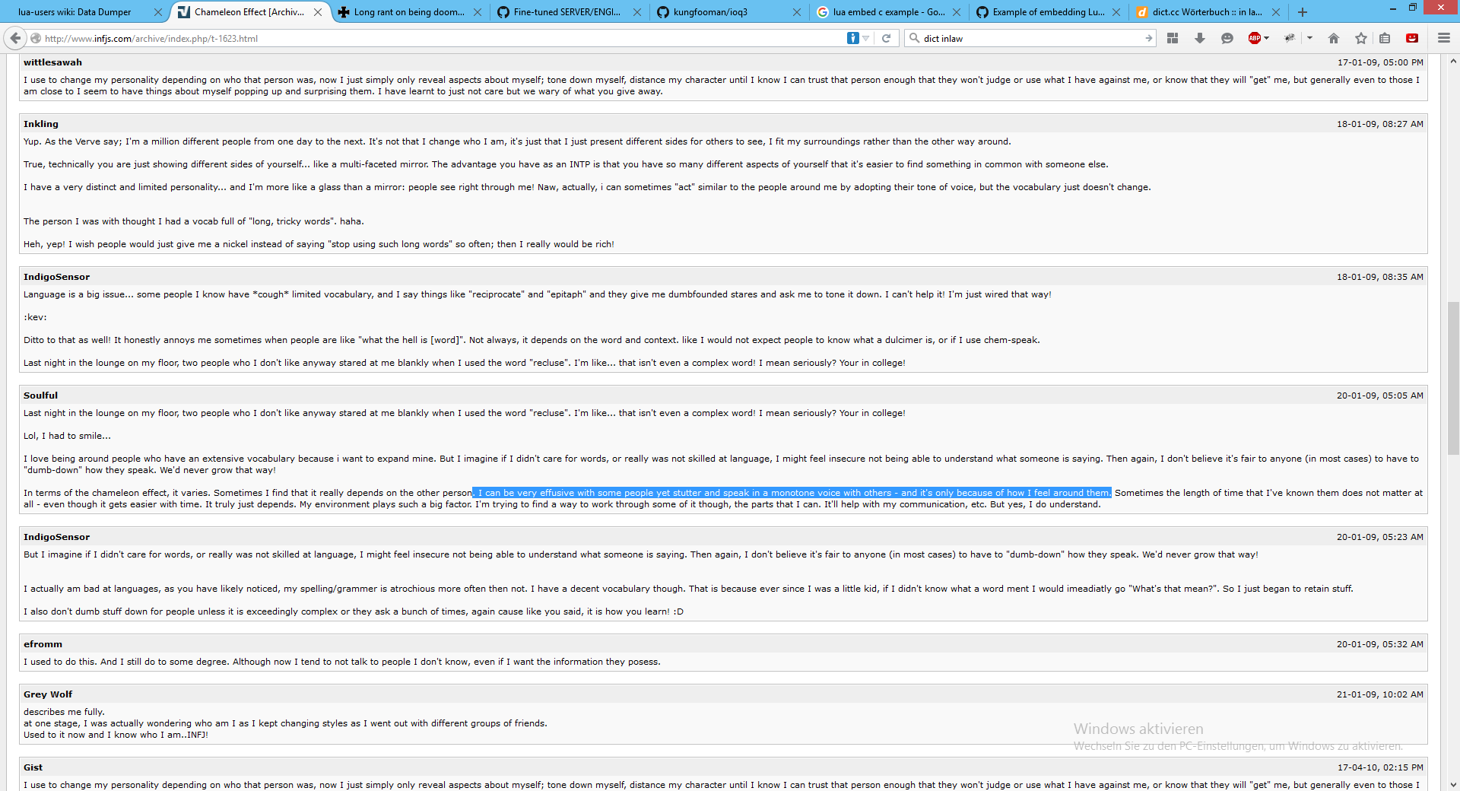This screenshot has width=1460, height=791.
Task: Reload the page with the refresh icon
Action: click(x=886, y=38)
